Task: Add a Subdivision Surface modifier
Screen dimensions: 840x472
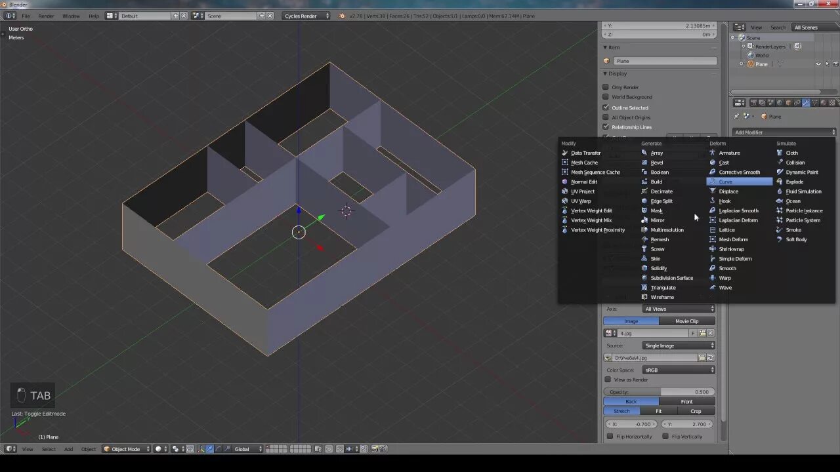Action: (x=671, y=278)
